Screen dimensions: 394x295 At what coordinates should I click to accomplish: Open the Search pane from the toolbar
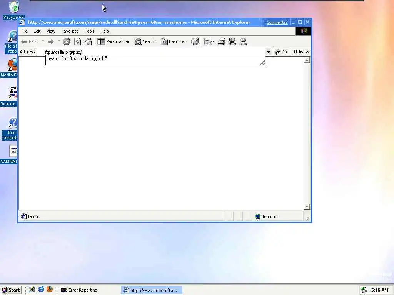point(145,41)
